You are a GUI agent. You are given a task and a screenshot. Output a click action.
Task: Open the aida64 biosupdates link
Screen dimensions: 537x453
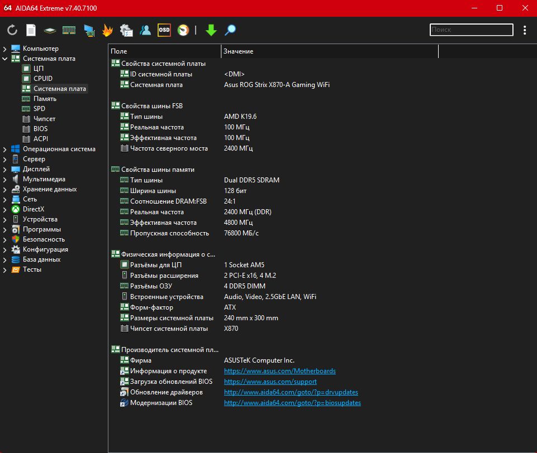(292, 403)
